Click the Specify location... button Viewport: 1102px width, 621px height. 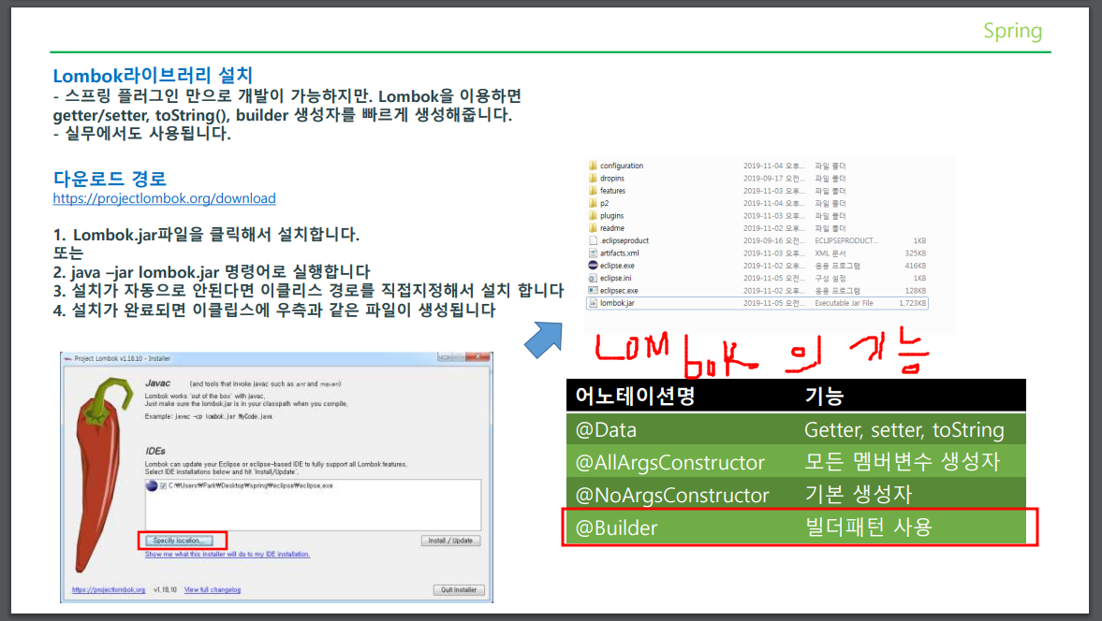pyautogui.click(x=179, y=541)
